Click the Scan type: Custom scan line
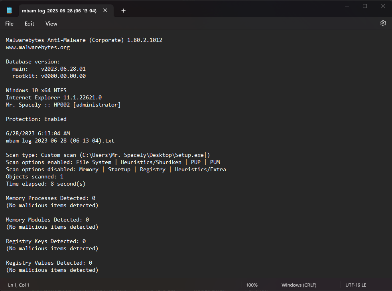The width and height of the screenshot is (392, 291). 108,155
